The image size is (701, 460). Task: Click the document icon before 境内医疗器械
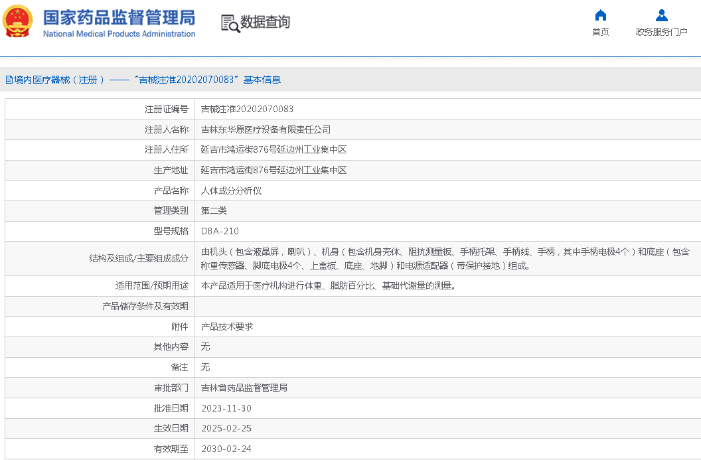click(9, 80)
